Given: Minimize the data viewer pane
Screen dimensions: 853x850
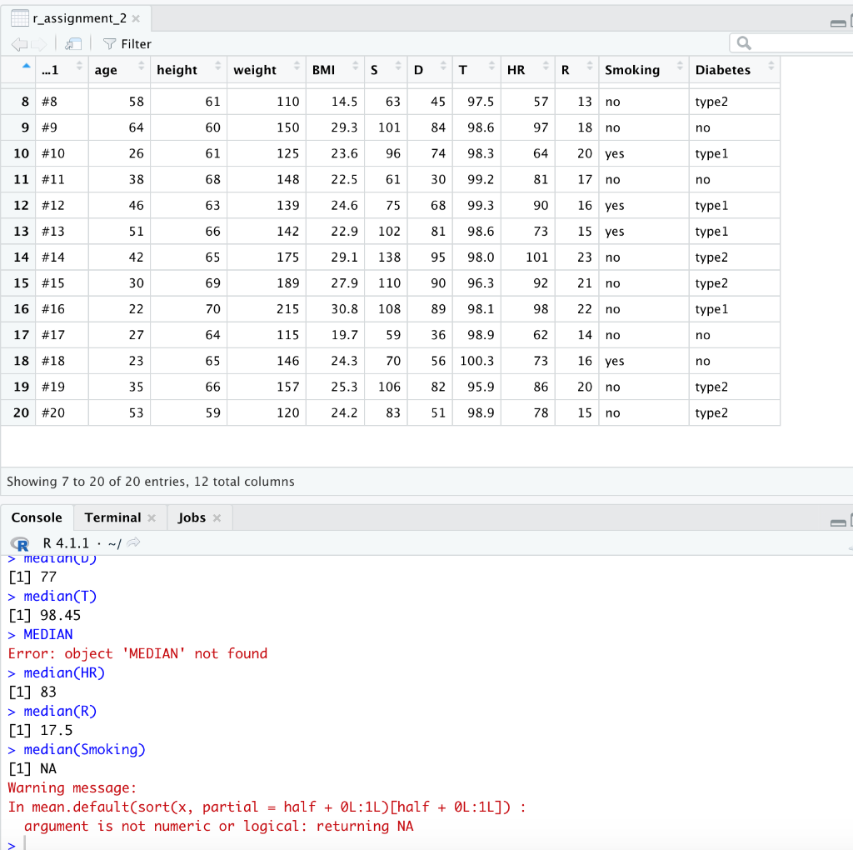Looking at the screenshot, I should point(839,22).
